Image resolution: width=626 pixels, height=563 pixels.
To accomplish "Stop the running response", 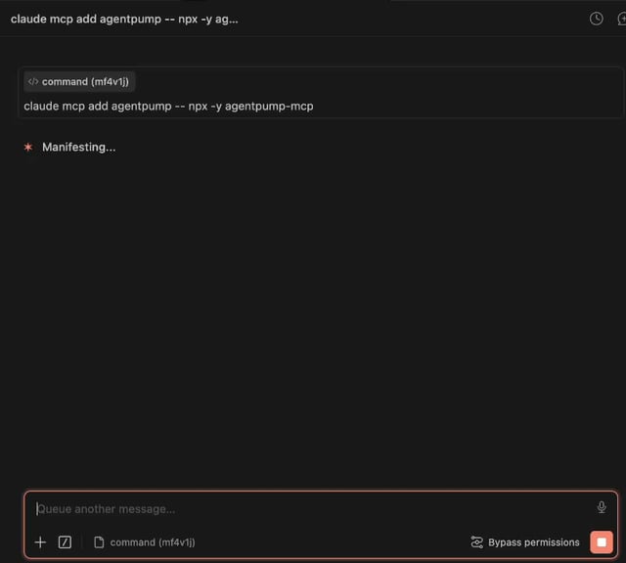I will click(x=602, y=541).
